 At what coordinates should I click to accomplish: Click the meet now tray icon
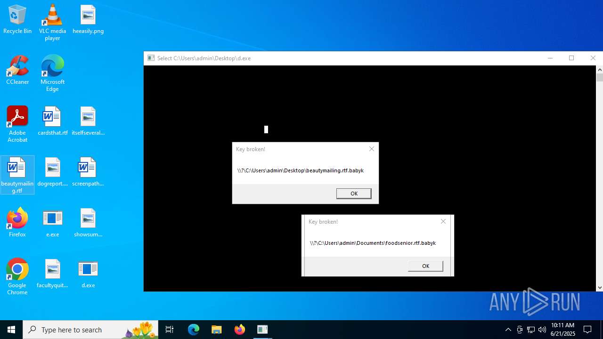(x=519, y=330)
